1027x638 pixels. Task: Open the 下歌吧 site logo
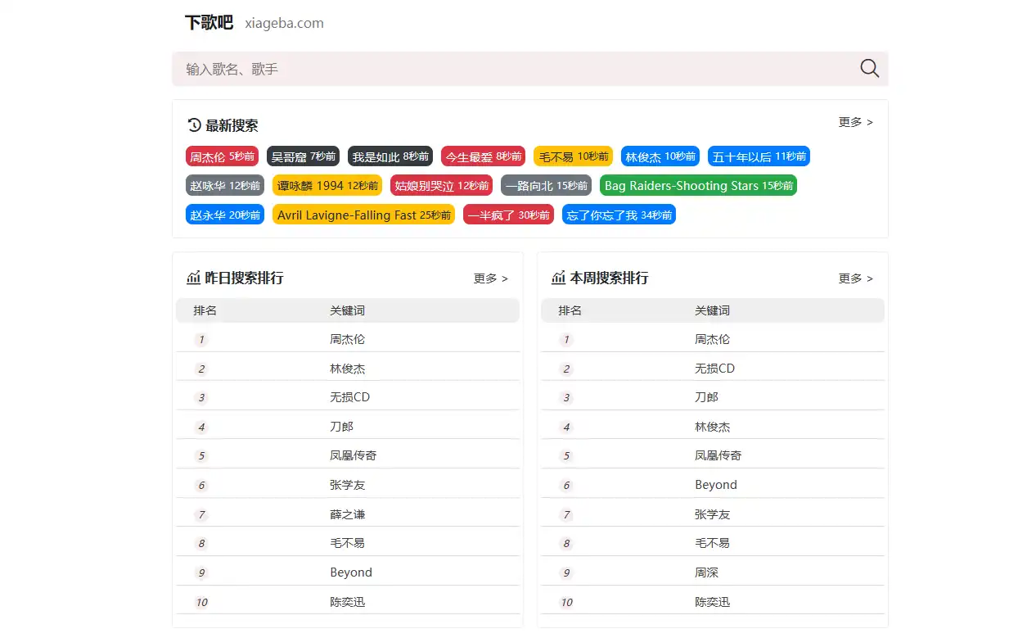coord(209,23)
